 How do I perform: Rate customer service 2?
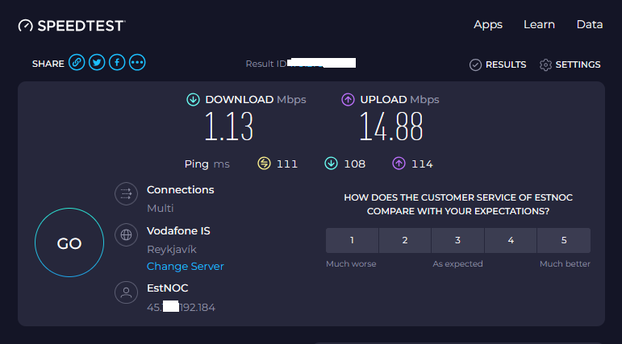coord(405,240)
